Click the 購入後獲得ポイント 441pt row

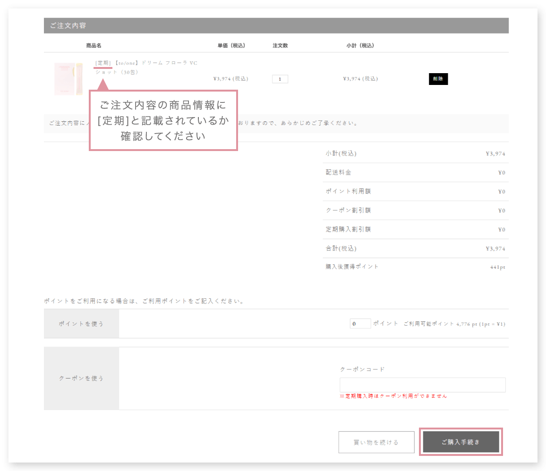tap(416, 267)
